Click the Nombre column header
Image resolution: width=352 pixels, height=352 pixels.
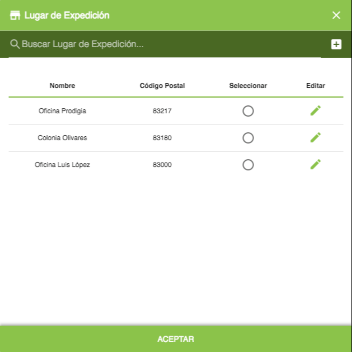click(62, 86)
